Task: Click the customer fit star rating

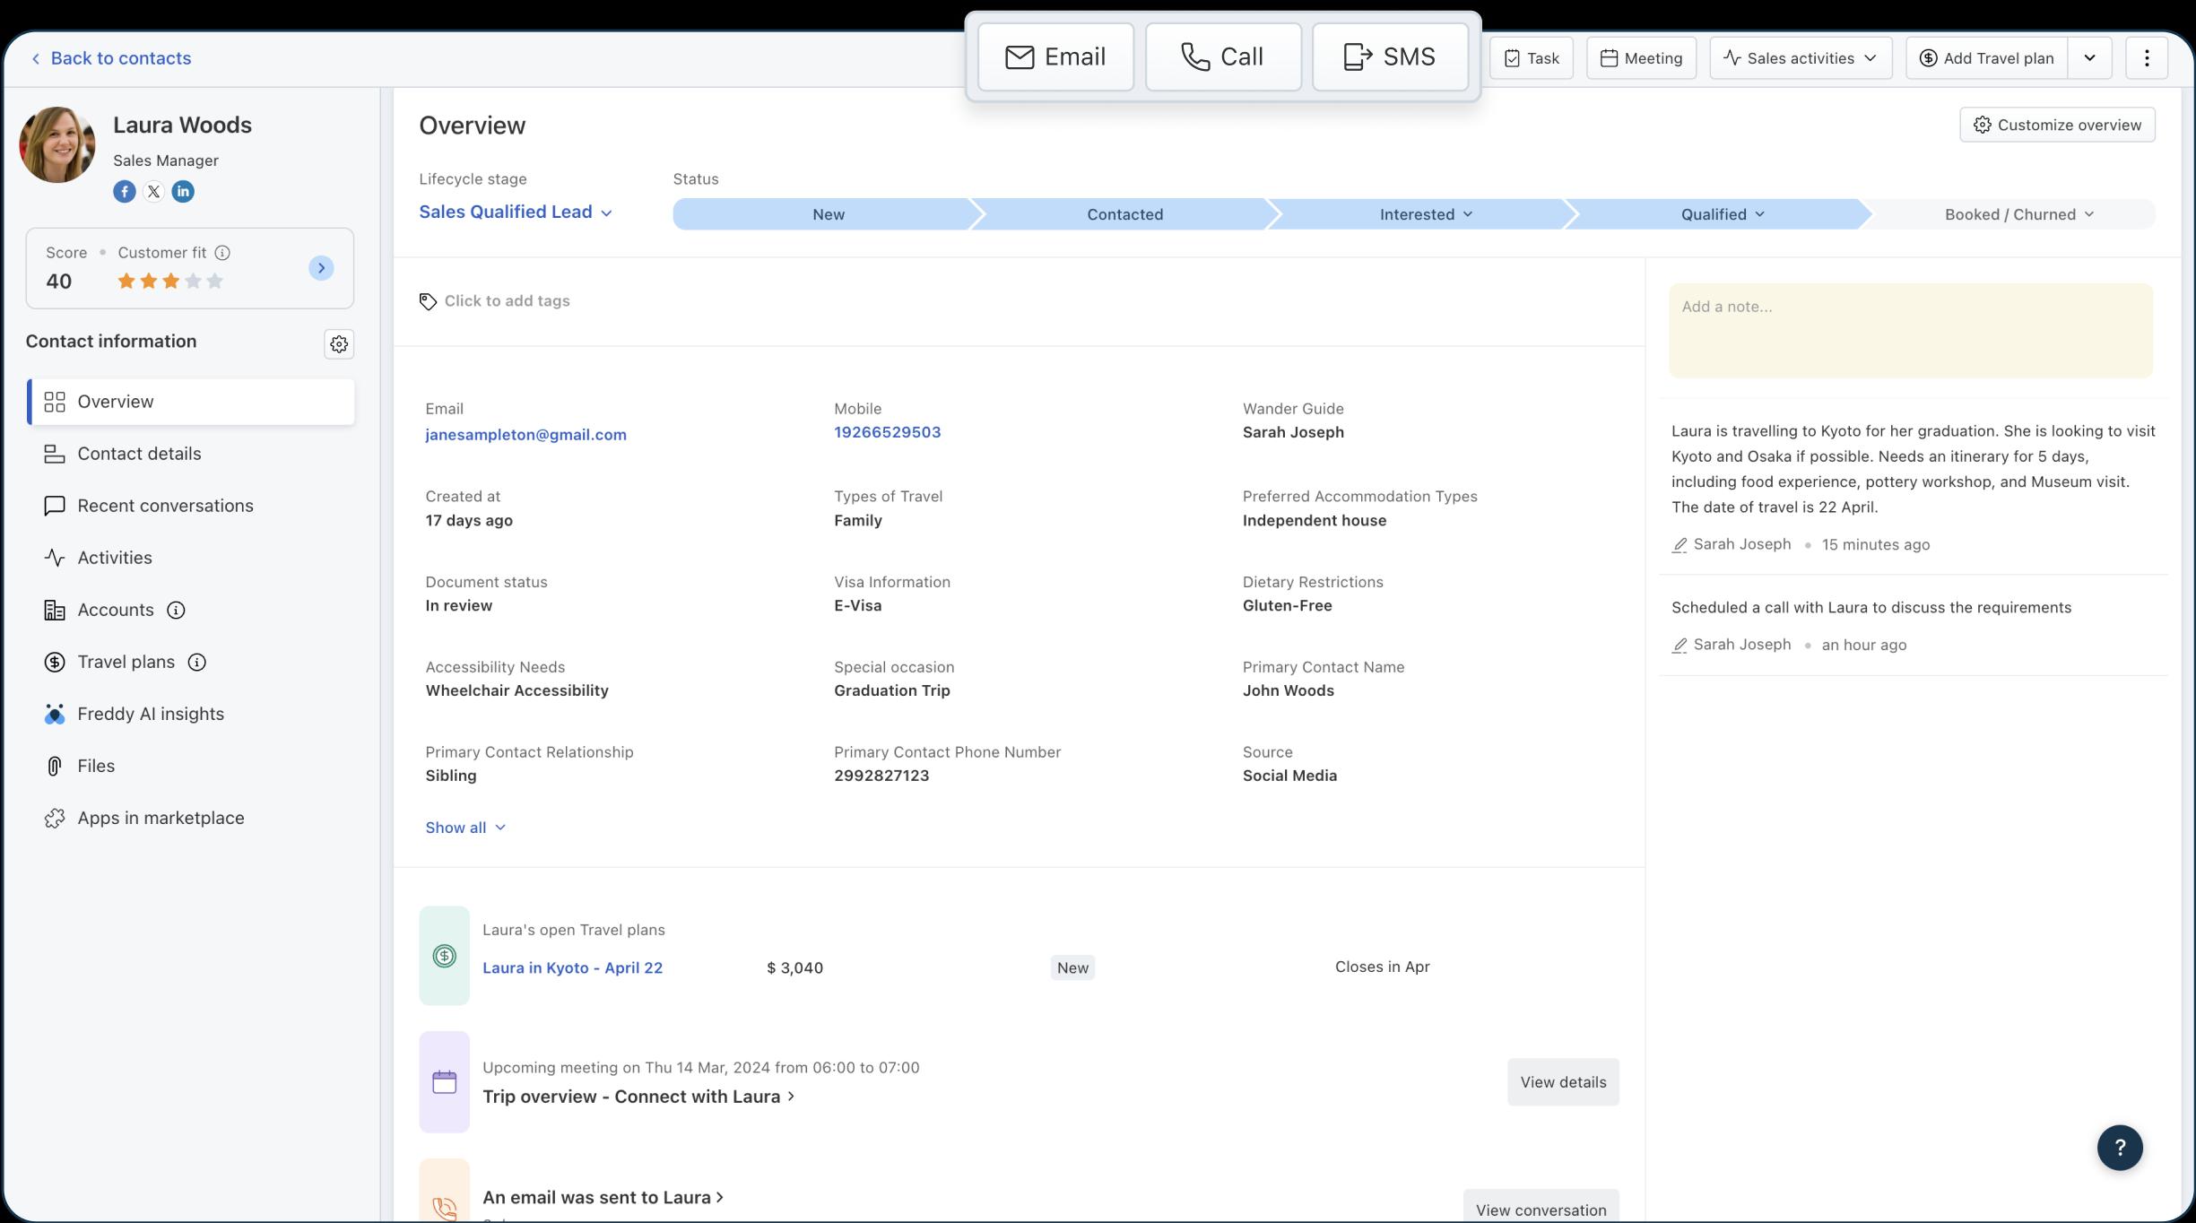Action: pos(170,282)
